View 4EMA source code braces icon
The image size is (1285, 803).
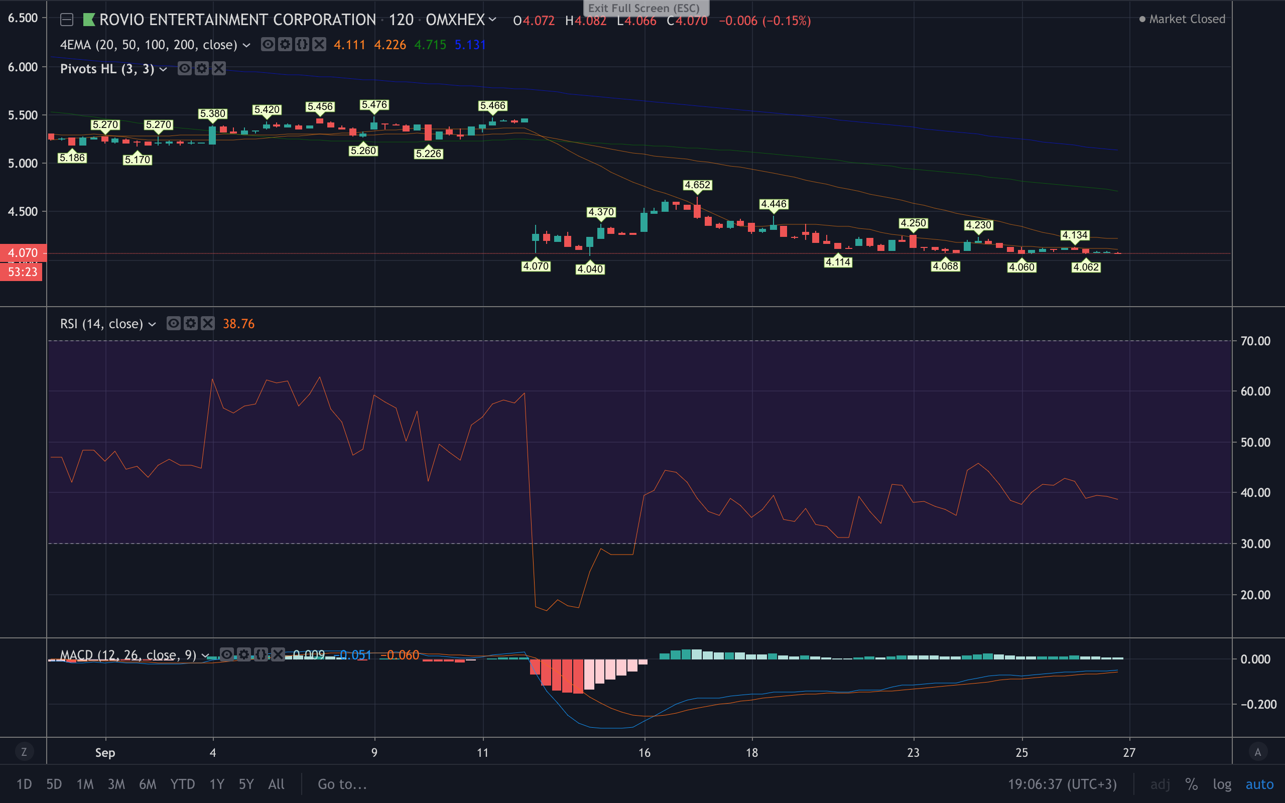tap(302, 45)
